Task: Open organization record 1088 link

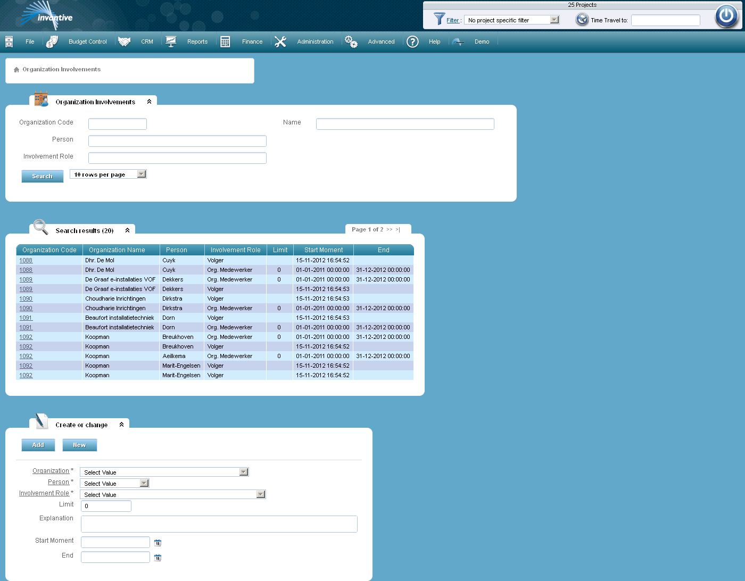Action: [26, 260]
